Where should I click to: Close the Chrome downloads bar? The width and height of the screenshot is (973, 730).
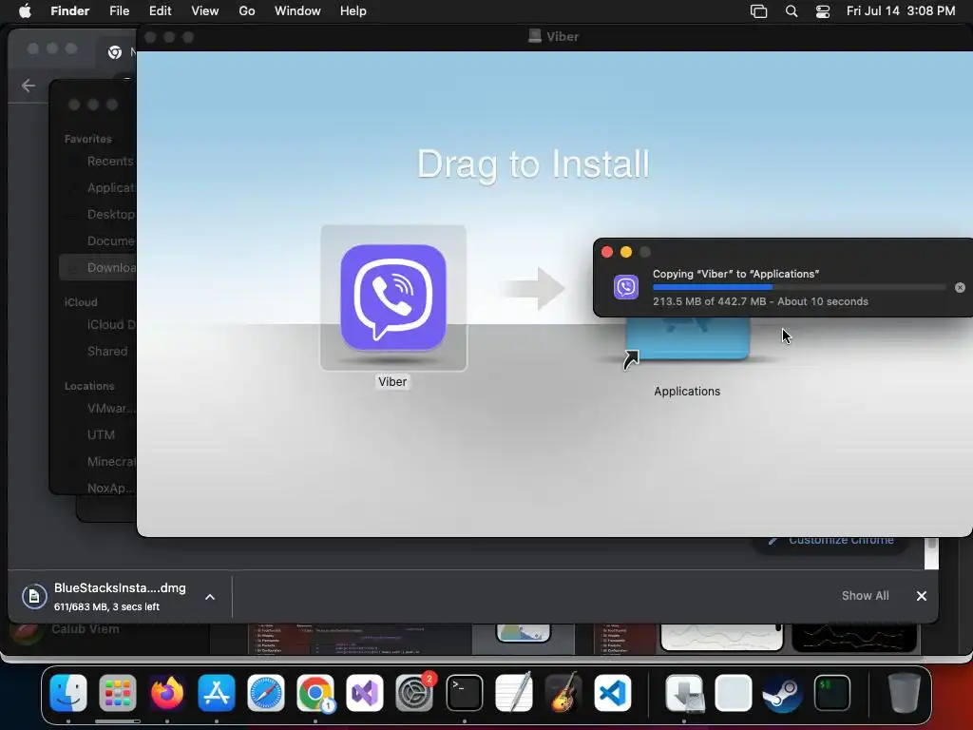[x=922, y=596]
